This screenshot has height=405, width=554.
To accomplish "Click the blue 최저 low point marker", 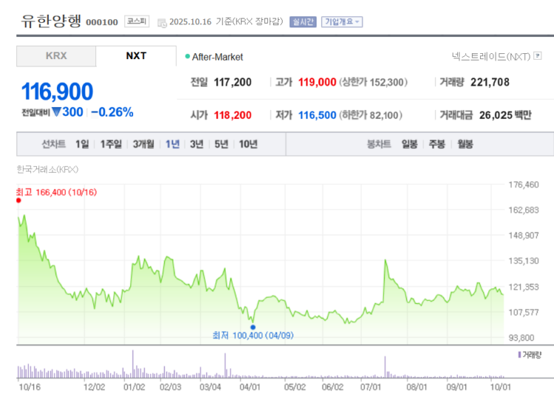I will point(253,327).
